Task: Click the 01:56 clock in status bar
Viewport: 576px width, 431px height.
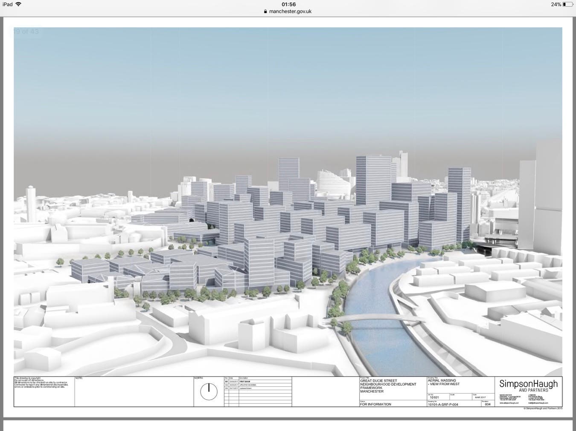Action: point(288,4)
